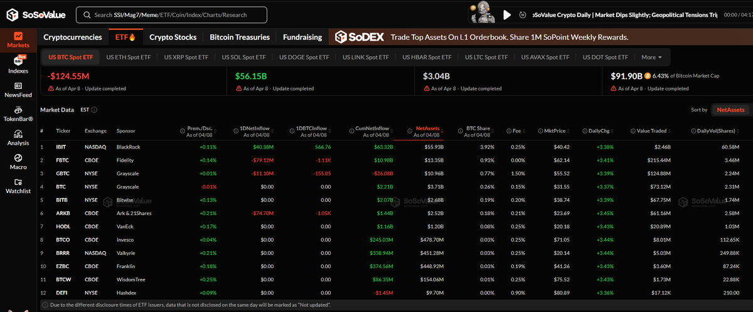Select the US AVAX Spot ETF tab
753x312 pixels.
[546, 57]
